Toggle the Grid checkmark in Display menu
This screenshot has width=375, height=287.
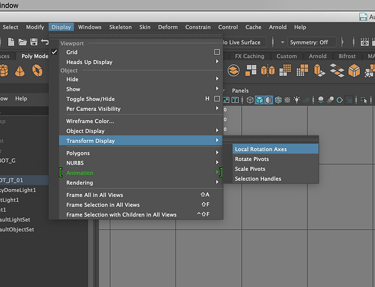[54, 52]
